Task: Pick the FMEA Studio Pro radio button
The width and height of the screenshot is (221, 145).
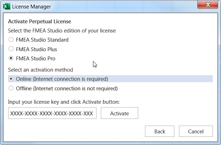Action: (11, 58)
